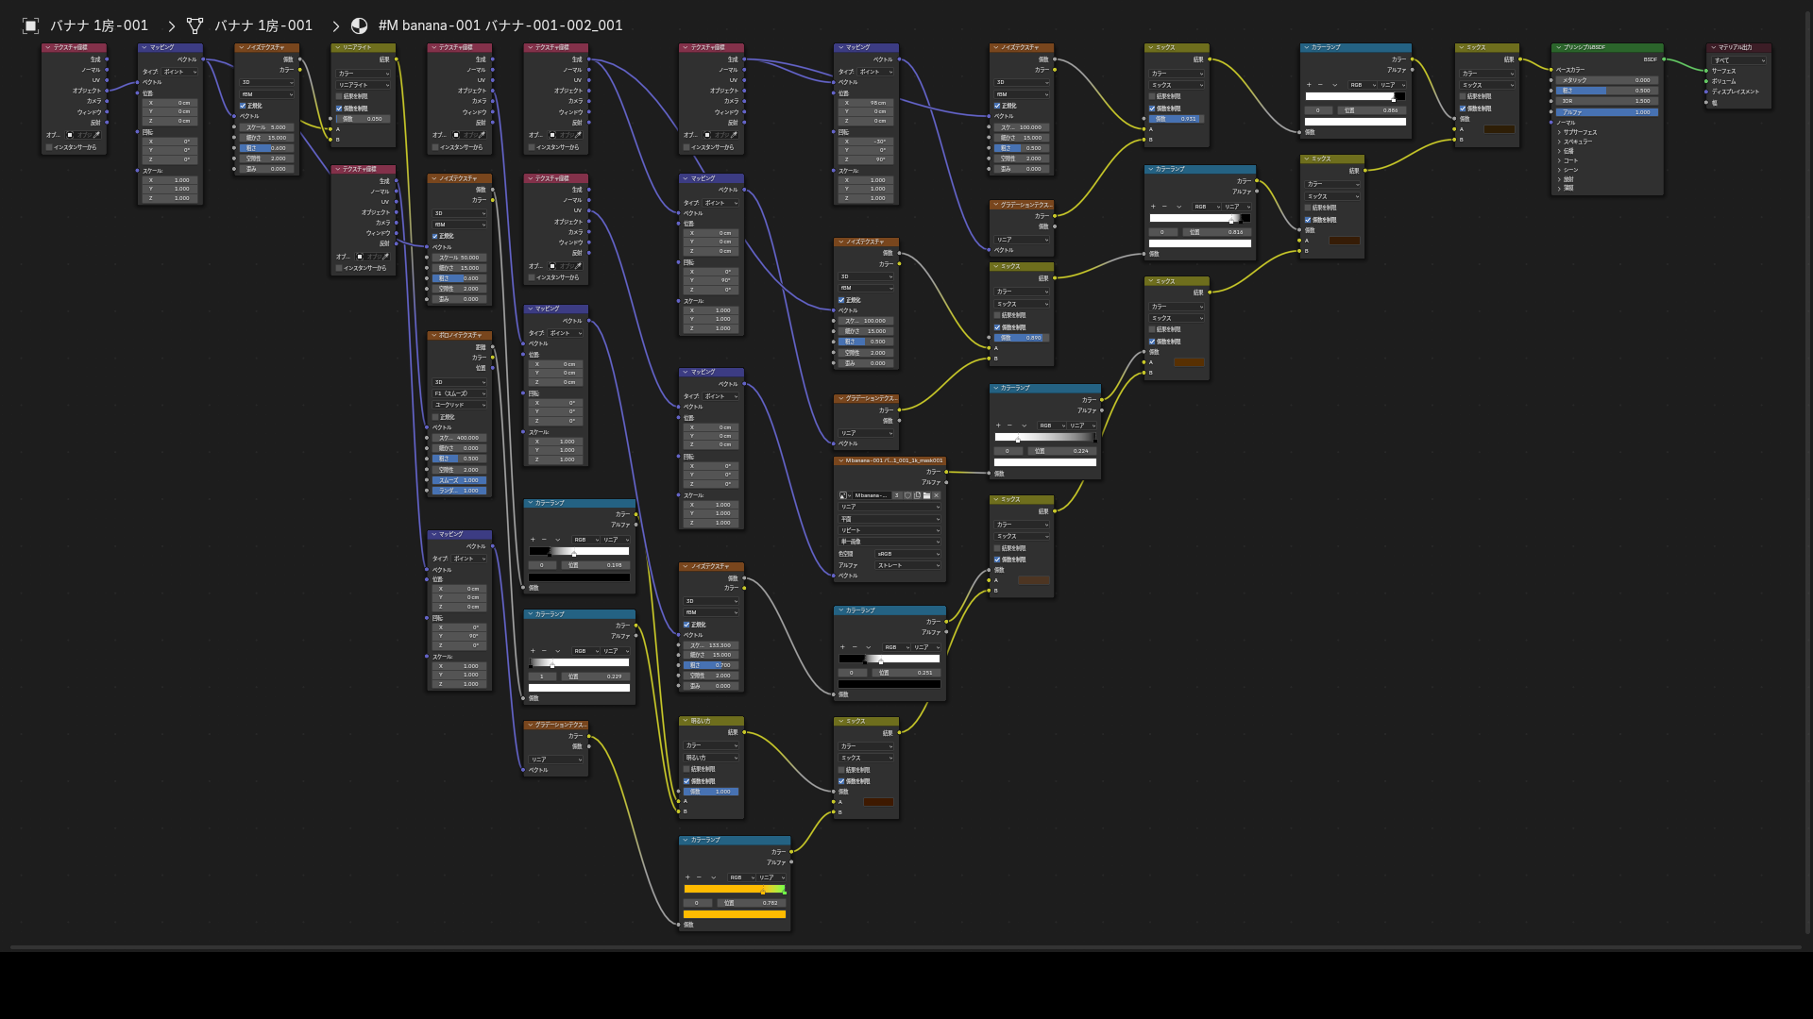Collapse the マテリアル出力 node with its header arrow
This screenshot has height=1019, width=1813.
pos(1714,47)
